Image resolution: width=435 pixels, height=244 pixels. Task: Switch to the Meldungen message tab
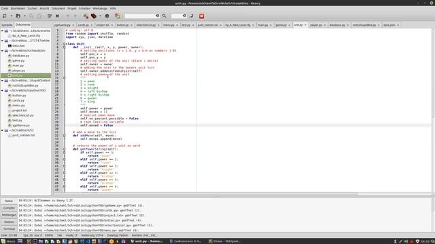pos(9,215)
